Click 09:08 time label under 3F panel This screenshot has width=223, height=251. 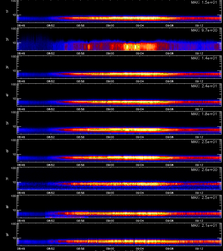[169, 81]
